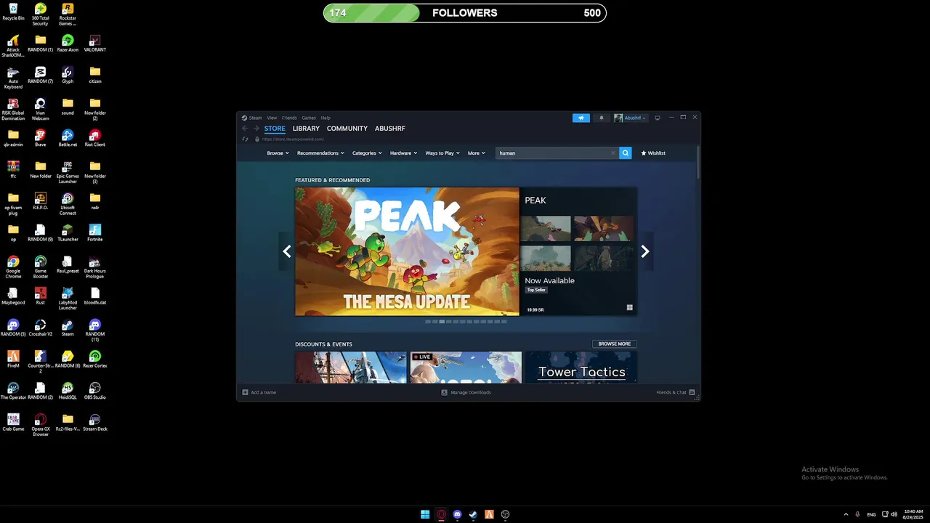Viewport: 930px width, 523px height.
Task: Click the followers goal progress bar
Action: (x=465, y=13)
